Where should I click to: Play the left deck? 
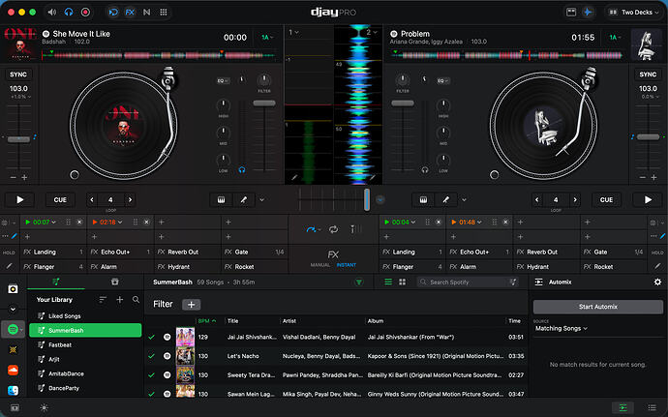pos(19,199)
